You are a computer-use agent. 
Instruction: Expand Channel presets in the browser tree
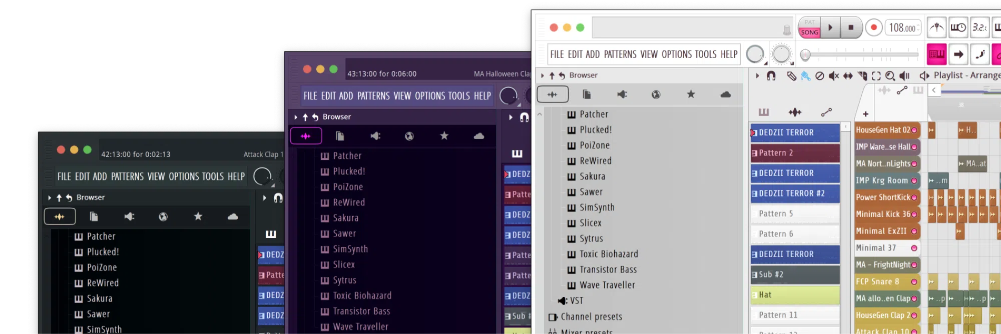point(586,317)
